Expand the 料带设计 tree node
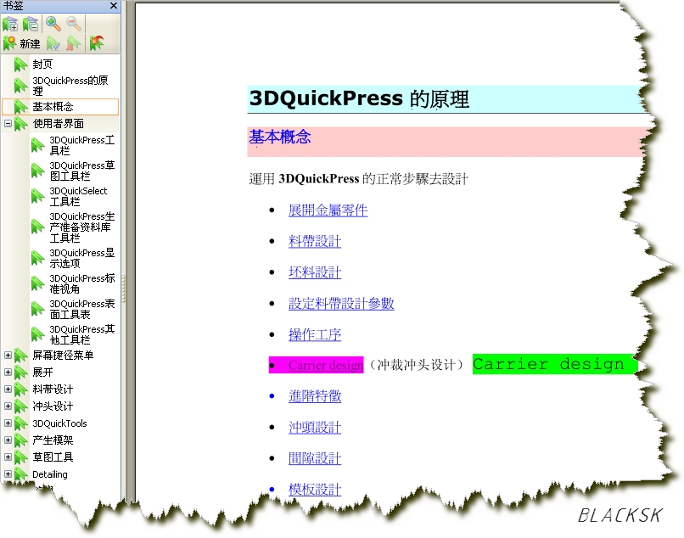684x538 pixels. (7, 389)
